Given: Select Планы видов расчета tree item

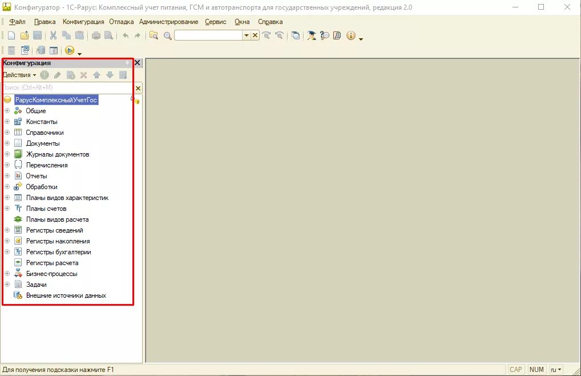Looking at the screenshot, I should click(57, 219).
